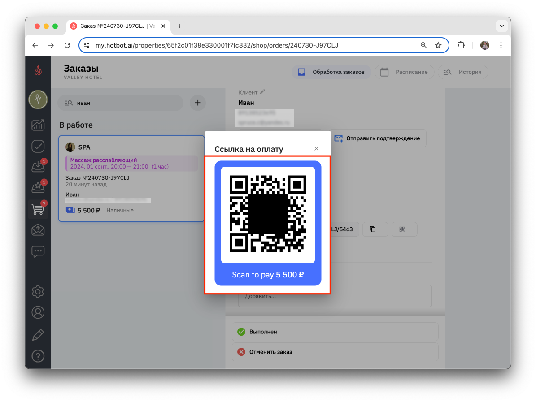
Task: Go back in browser history
Action: pos(35,45)
